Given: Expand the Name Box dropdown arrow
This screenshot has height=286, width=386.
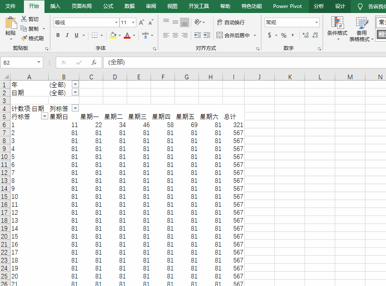Looking at the screenshot, I should 39,62.
